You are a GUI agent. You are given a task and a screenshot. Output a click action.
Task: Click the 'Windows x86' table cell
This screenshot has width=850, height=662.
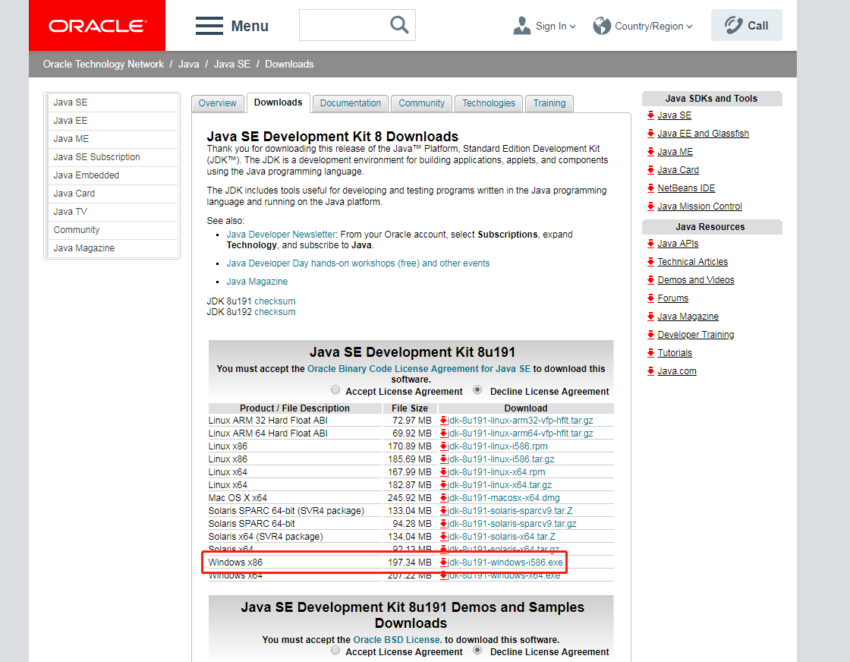(295, 563)
